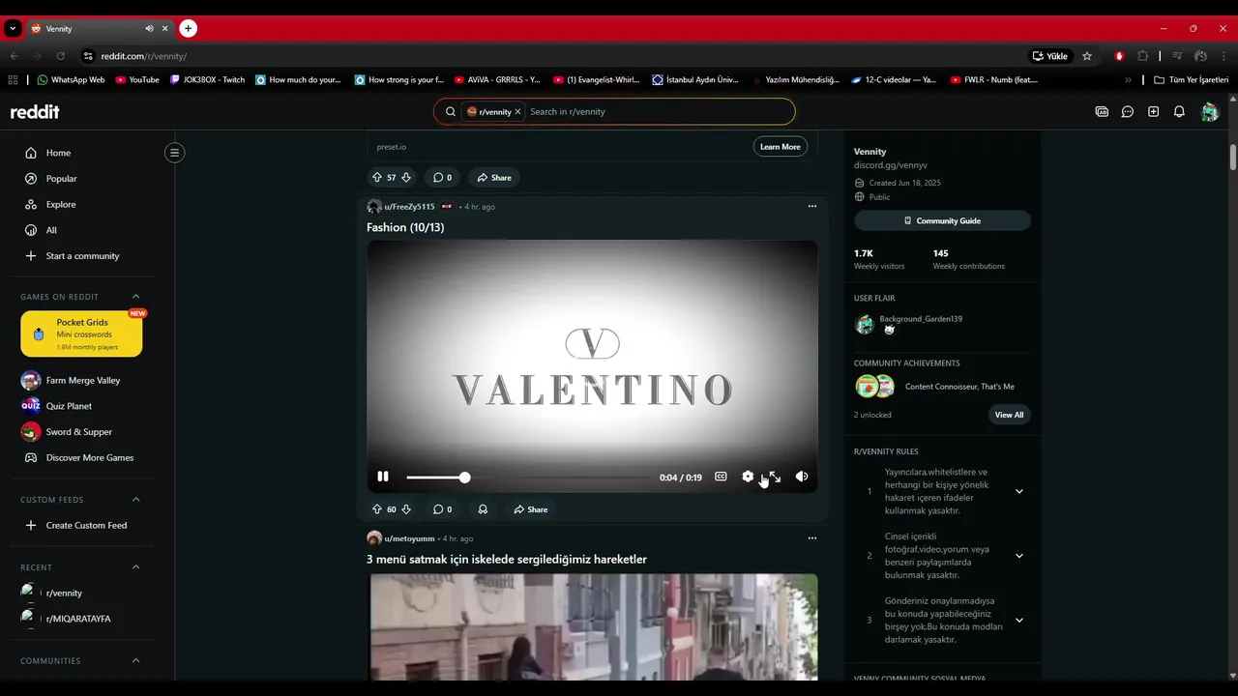Expand rule 1 about hakaret
1238x696 pixels.
point(1018,491)
